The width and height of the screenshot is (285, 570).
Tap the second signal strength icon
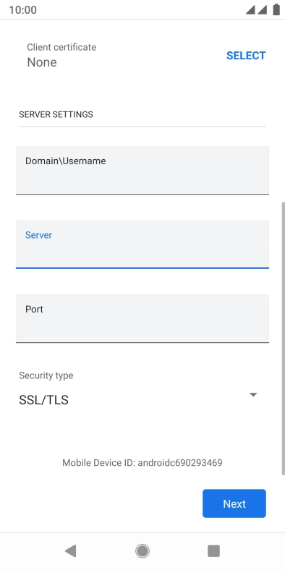tap(263, 10)
